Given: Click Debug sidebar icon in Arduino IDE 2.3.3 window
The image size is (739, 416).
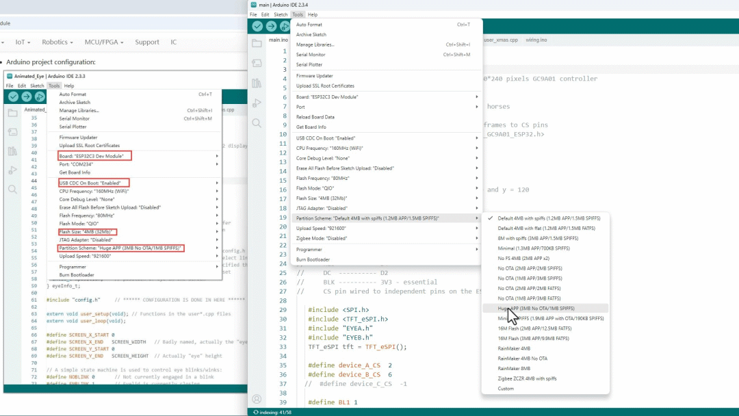Looking at the screenshot, I should pyautogui.click(x=13, y=170).
